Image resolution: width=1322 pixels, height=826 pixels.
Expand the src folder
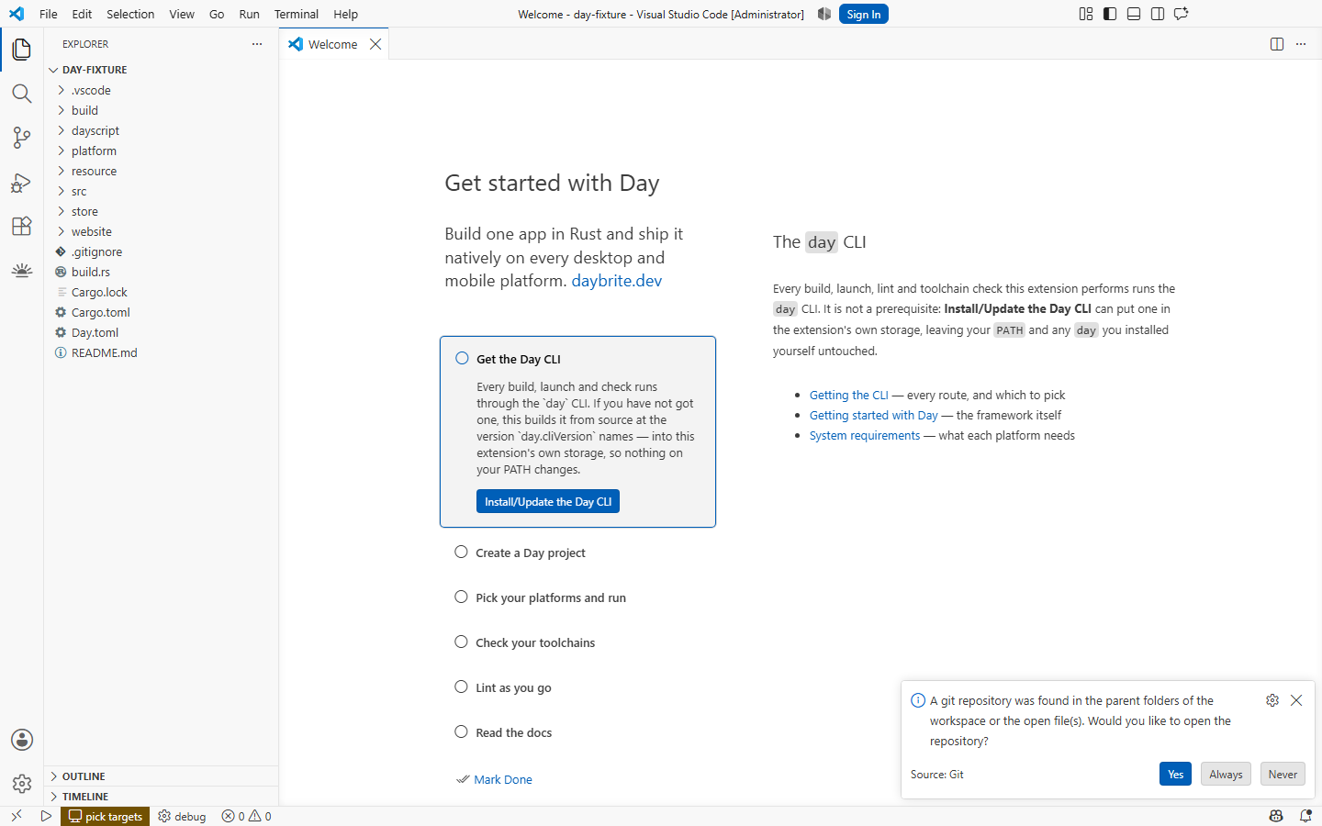point(161,191)
